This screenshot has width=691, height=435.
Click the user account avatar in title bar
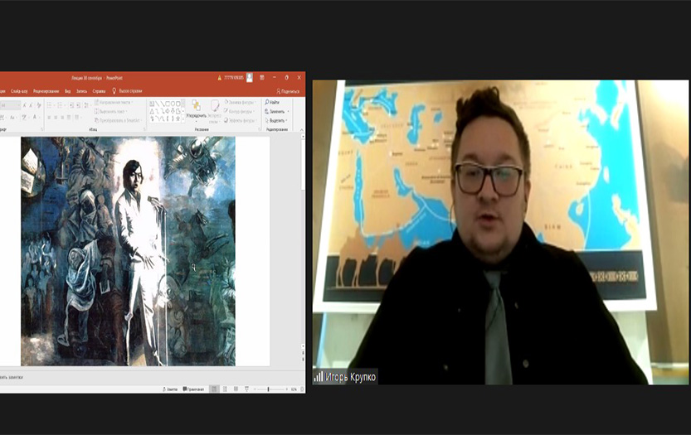pyautogui.click(x=249, y=77)
